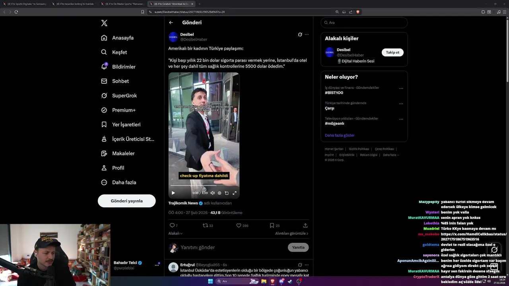Screen dimensions: 509x286
Task: Open Çarşı trending topic
Action: pyautogui.click(x=330, y=108)
